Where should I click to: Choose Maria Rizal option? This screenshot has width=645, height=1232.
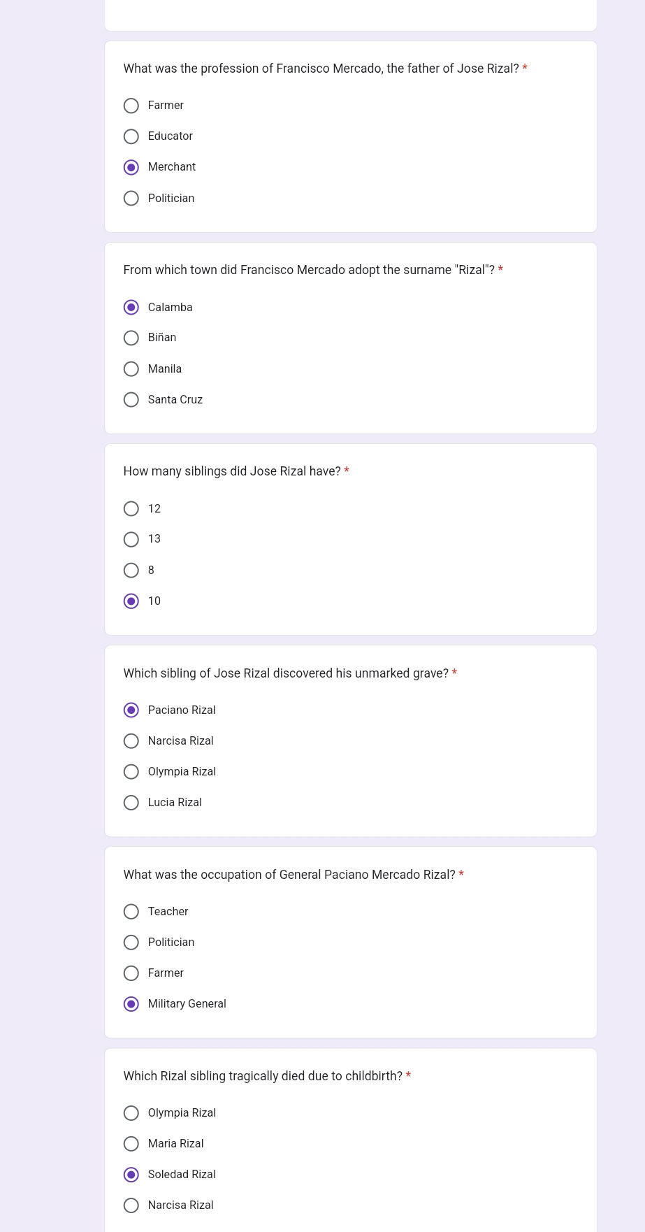click(x=131, y=1144)
